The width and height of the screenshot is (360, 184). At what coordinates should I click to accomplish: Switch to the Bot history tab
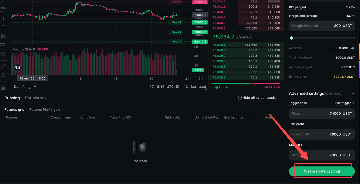coord(35,98)
